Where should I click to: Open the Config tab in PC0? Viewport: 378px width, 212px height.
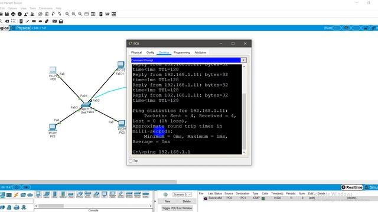click(x=150, y=52)
